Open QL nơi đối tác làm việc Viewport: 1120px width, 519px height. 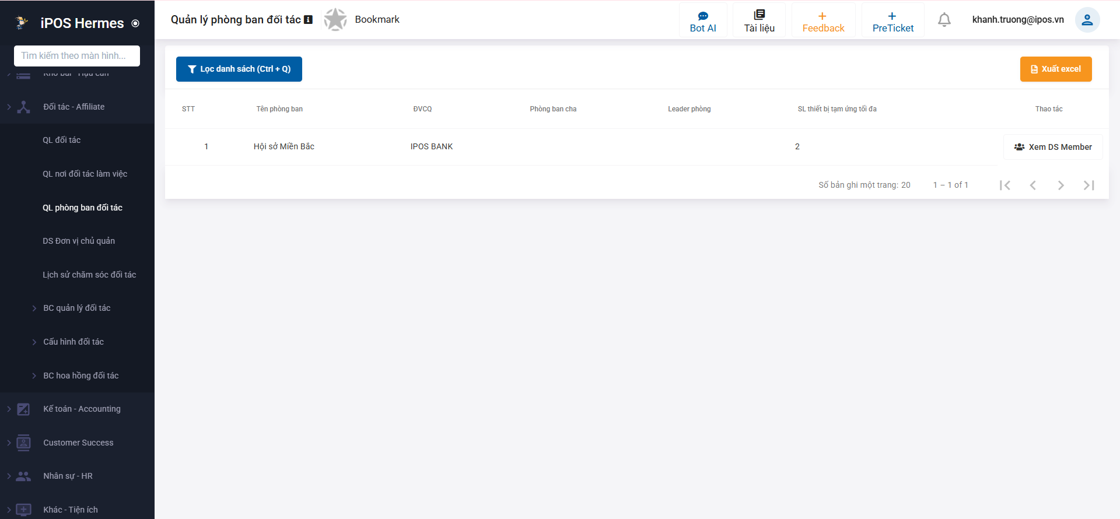[85, 174]
